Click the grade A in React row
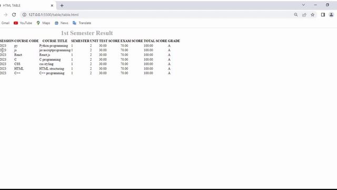This screenshot has height=190, width=337. [169, 55]
